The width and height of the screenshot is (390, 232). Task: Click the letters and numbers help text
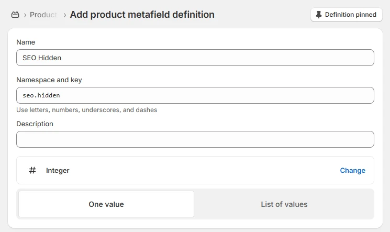[x=87, y=110]
